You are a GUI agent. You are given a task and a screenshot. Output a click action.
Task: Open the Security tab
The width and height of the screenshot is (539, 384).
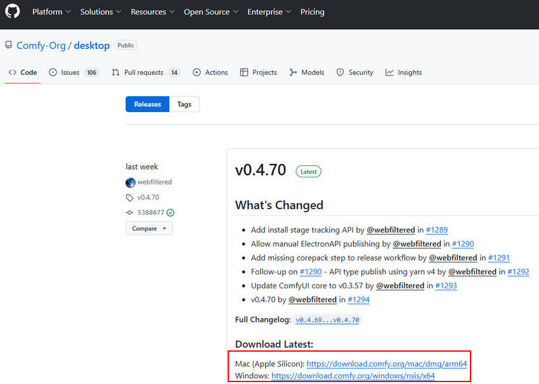tap(354, 72)
